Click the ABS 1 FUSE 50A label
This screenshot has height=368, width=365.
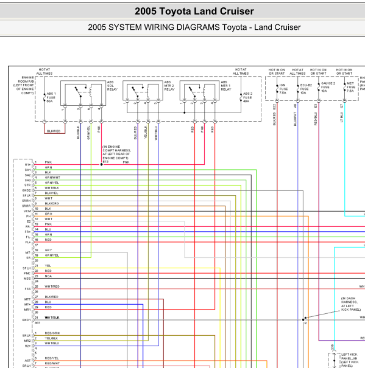coord(51,97)
